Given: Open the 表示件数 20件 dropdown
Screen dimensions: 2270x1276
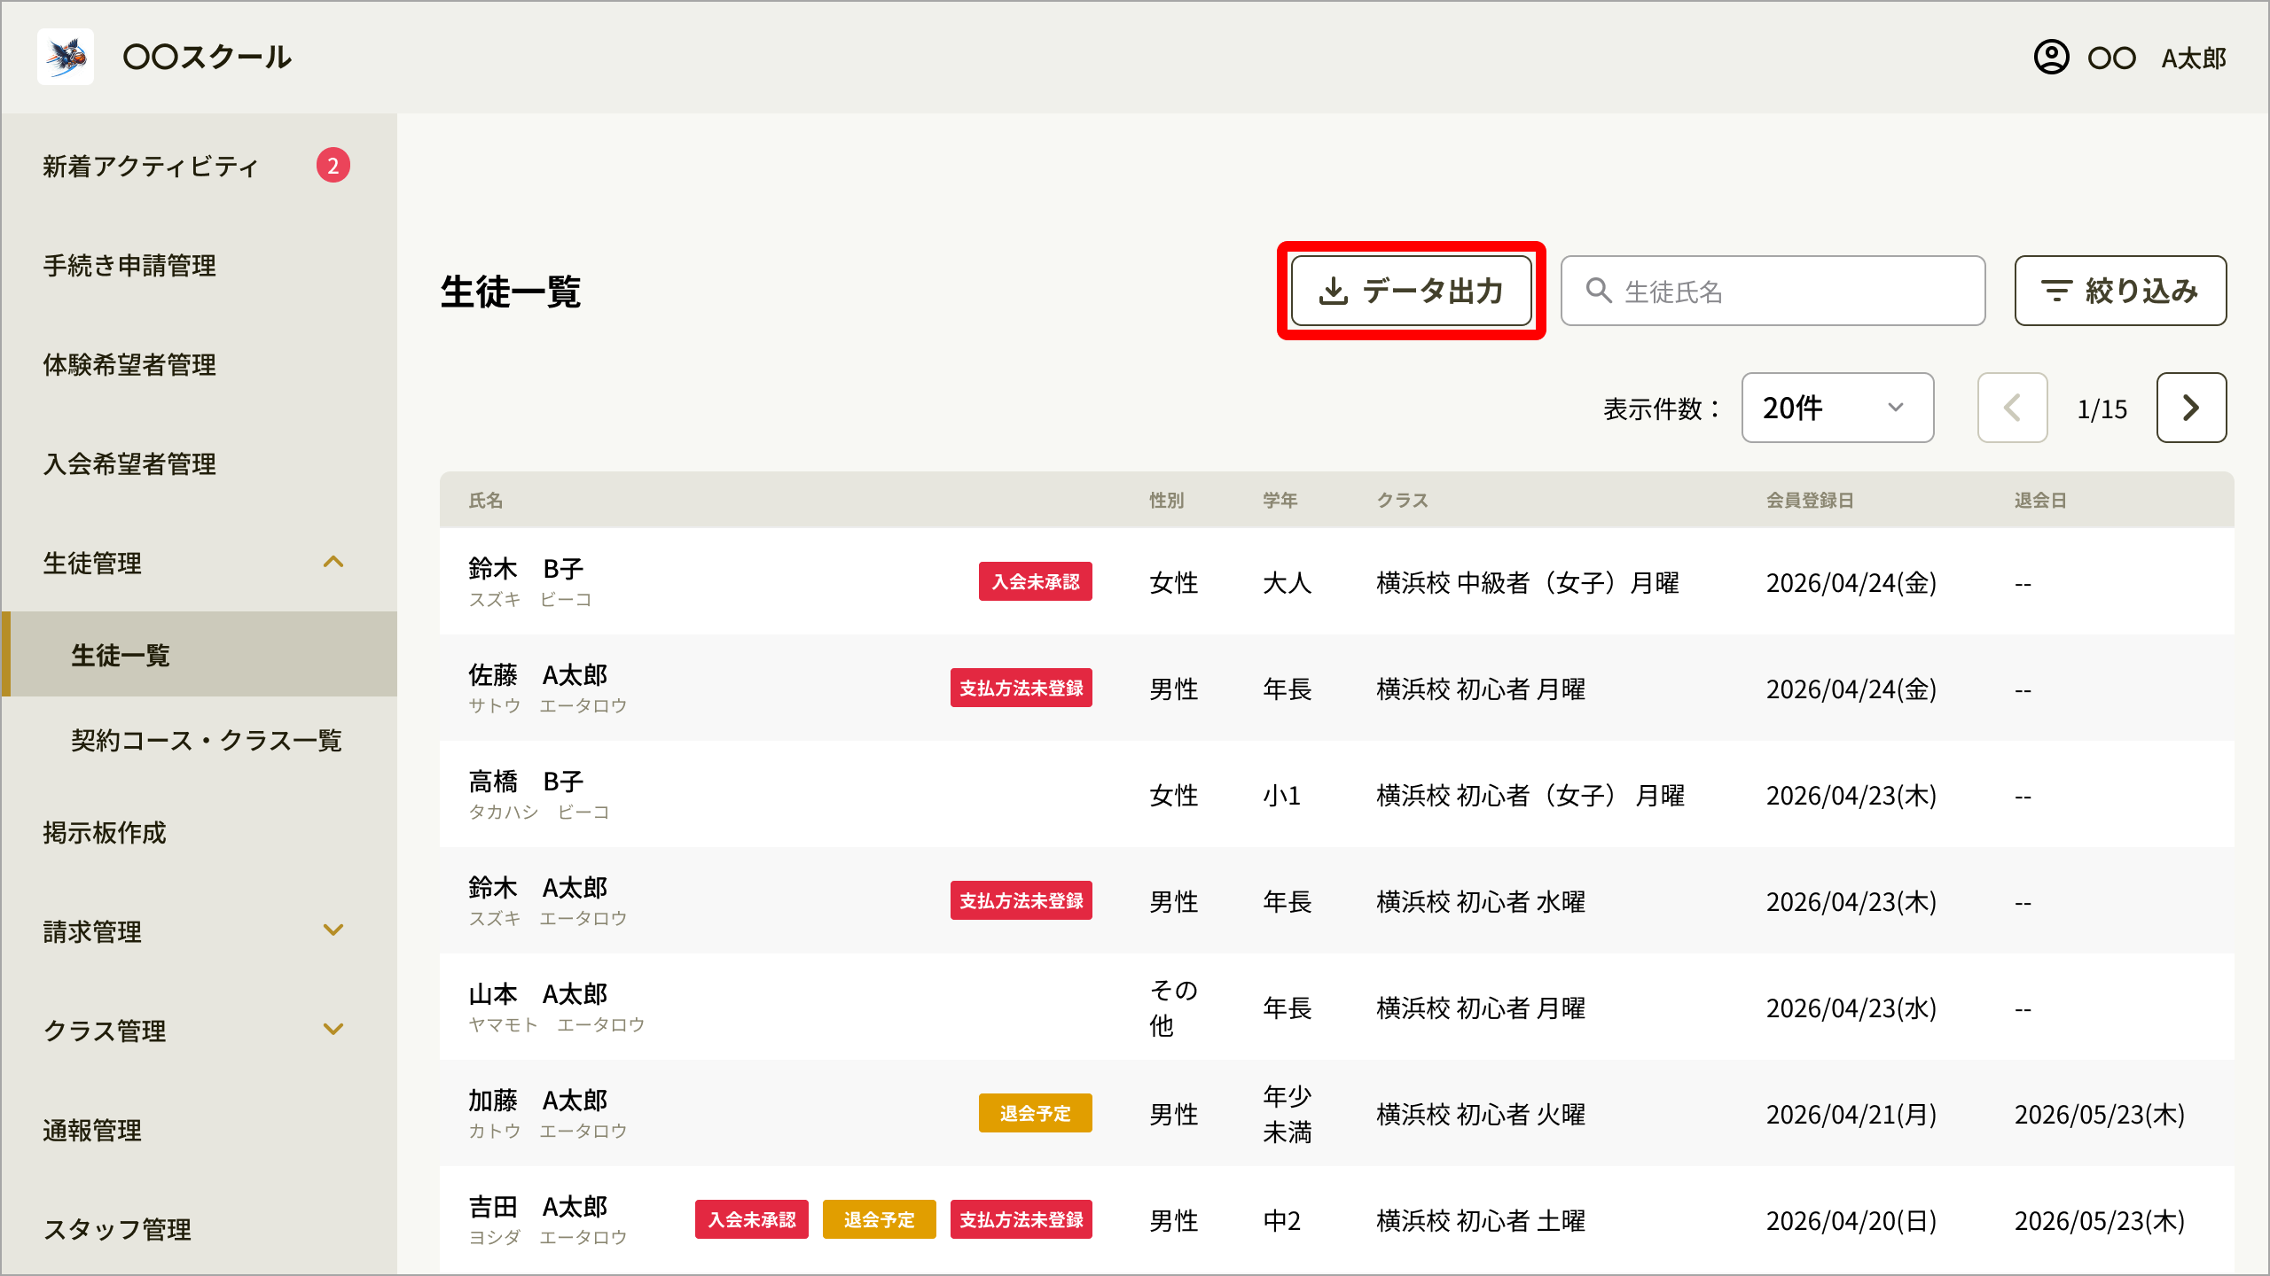Looking at the screenshot, I should point(1837,408).
